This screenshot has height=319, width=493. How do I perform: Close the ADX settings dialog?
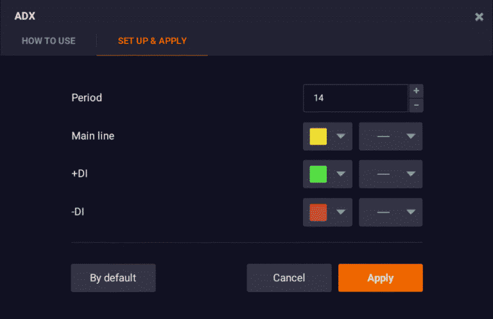coord(479,17)
